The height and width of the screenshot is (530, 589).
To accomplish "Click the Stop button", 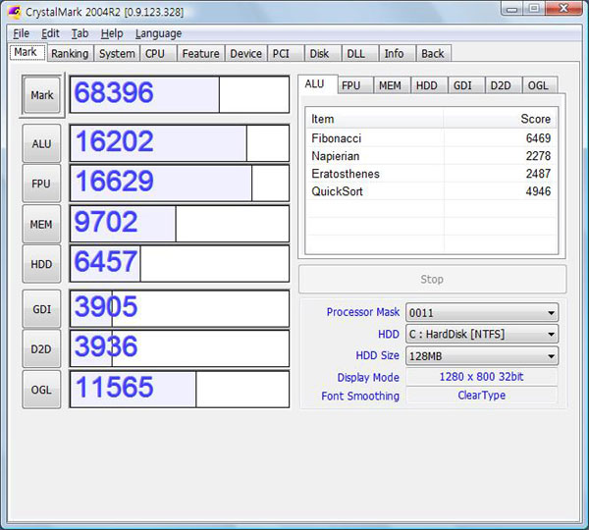I will [x=432, y=279].
